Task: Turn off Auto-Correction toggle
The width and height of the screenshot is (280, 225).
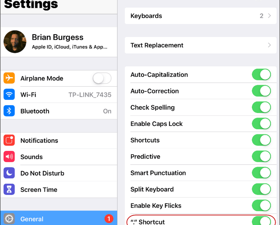Action: click(261, 91)
